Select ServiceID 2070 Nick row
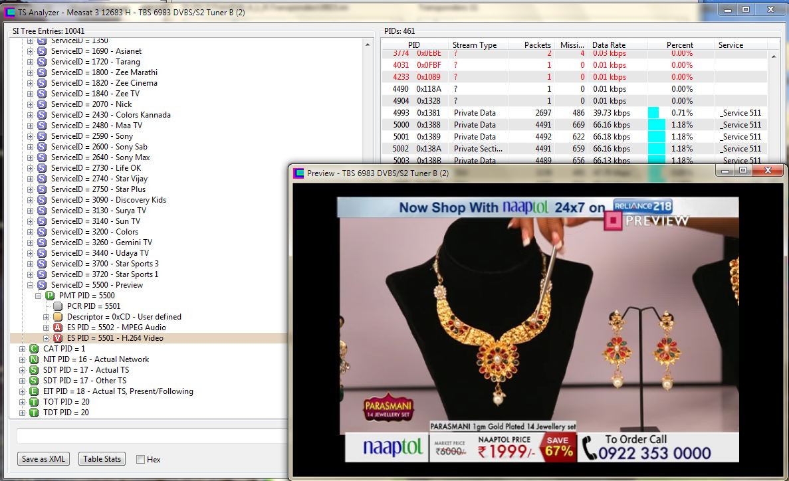789x481 pixels. pos(91,104)
